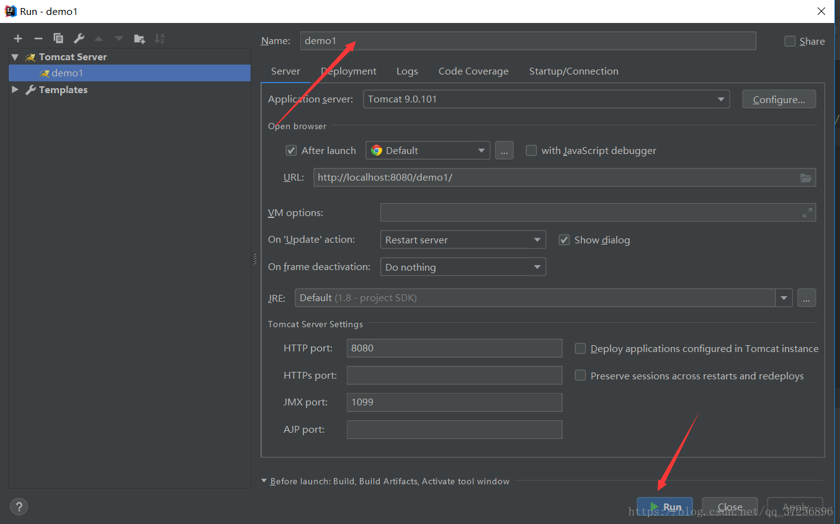
Task: Expand the Templates tree node
Action: click(15, 90)
